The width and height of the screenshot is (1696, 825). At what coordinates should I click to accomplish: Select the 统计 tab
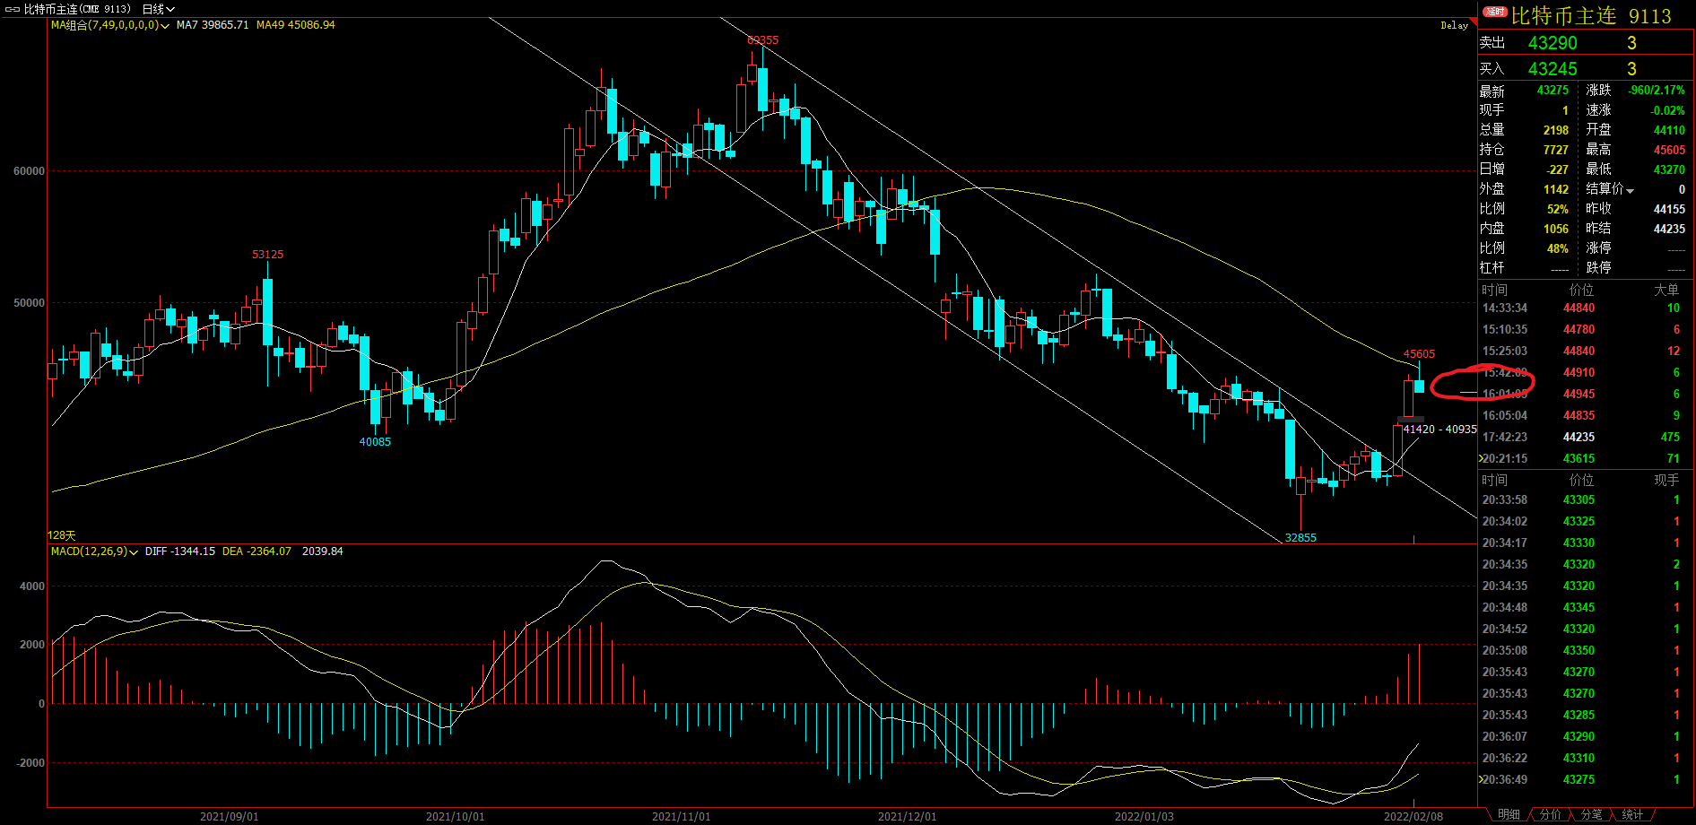tap(1632, 814)
